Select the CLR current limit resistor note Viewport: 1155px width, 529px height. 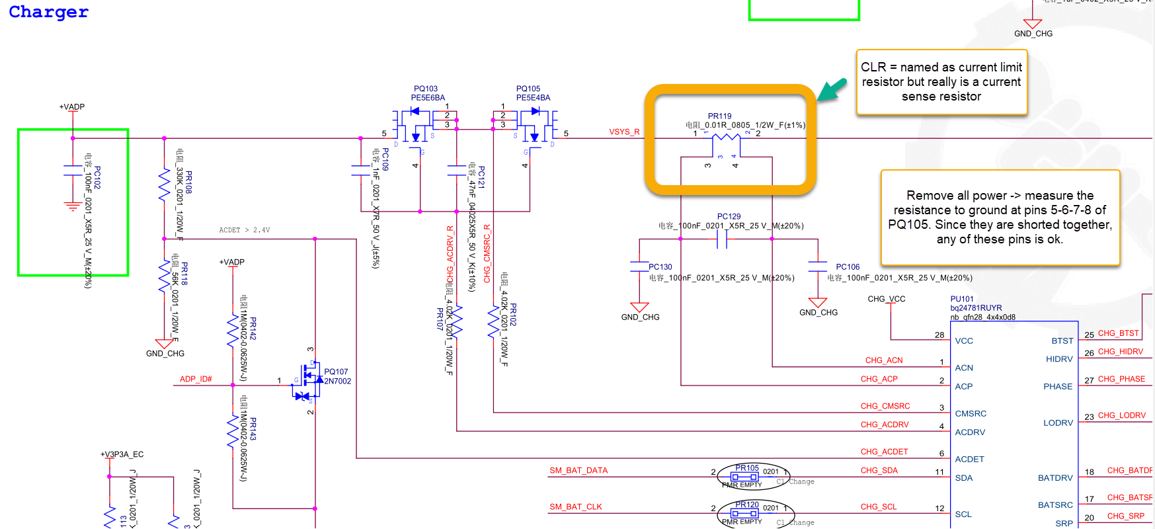point(941,82)
